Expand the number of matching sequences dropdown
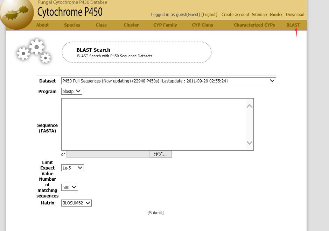The width and height of the screenshot is (329, 231). [x=69, y=187]
